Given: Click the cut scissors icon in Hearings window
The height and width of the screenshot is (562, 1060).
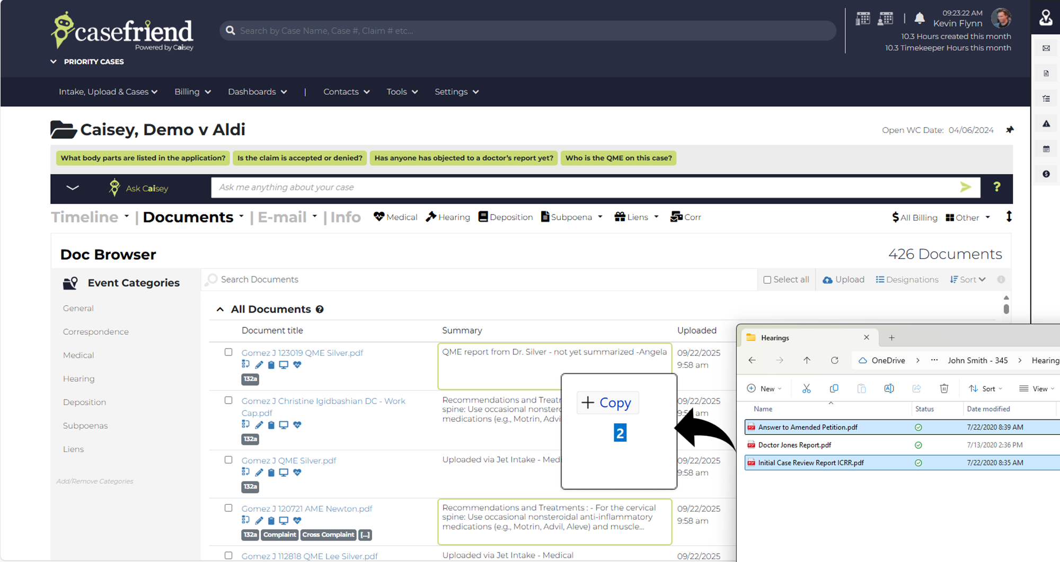Looking at the screenshot, I should tap(806, 389).
